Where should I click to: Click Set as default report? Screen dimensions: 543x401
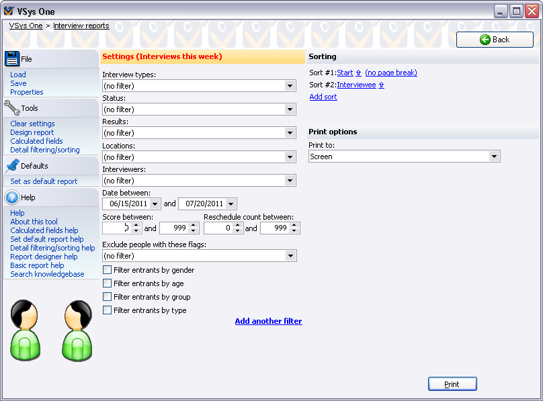[x=44, y=181]
